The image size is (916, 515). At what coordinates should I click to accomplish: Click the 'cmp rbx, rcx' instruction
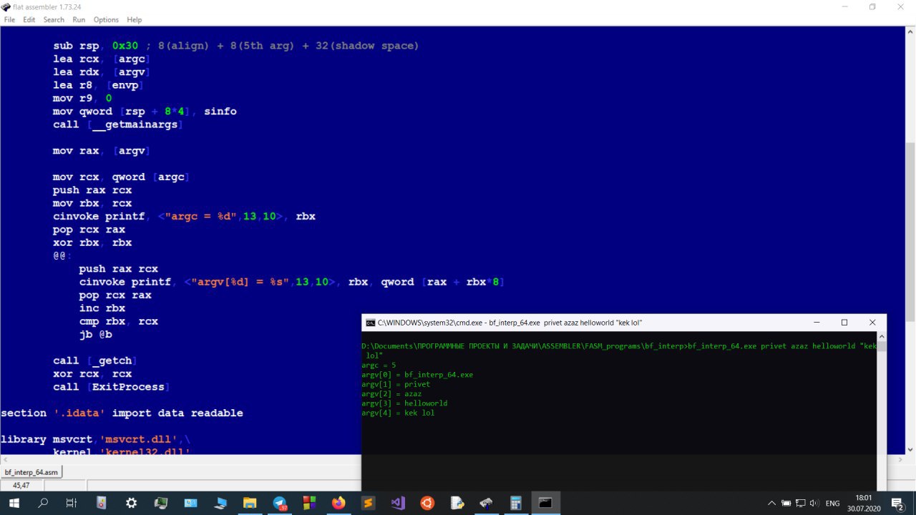pos(118,321)
